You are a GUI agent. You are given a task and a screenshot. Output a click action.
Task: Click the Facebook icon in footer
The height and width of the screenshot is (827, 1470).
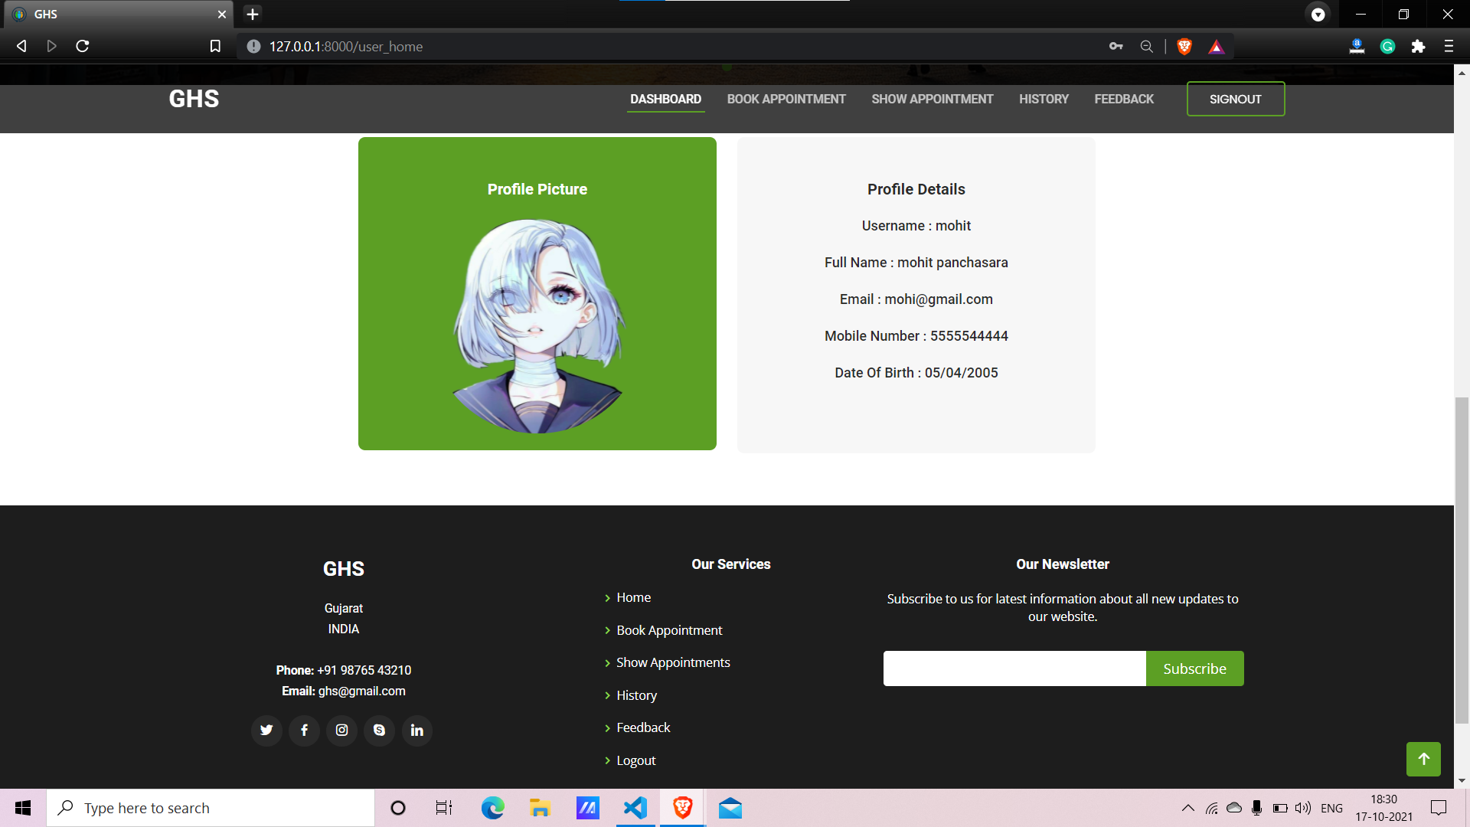[304, 731]
